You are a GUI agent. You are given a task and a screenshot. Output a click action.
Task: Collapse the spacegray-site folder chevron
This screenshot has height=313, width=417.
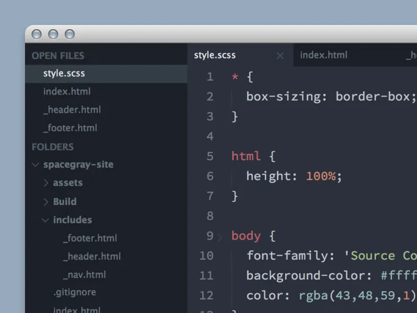point(35,165)
